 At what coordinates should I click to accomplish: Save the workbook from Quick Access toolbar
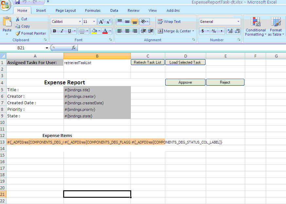(x=17, y=2)
